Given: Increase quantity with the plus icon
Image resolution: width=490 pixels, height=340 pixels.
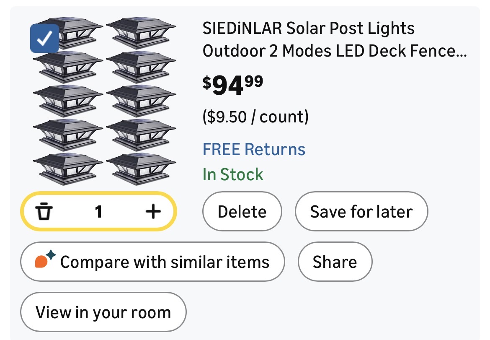Looking at the screenshot, I should tap(153, 212).
